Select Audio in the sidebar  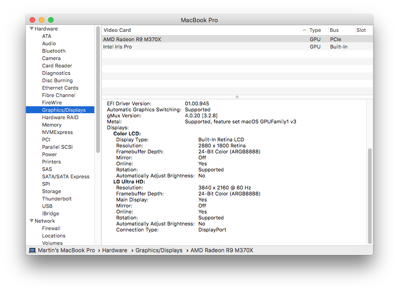49,43
